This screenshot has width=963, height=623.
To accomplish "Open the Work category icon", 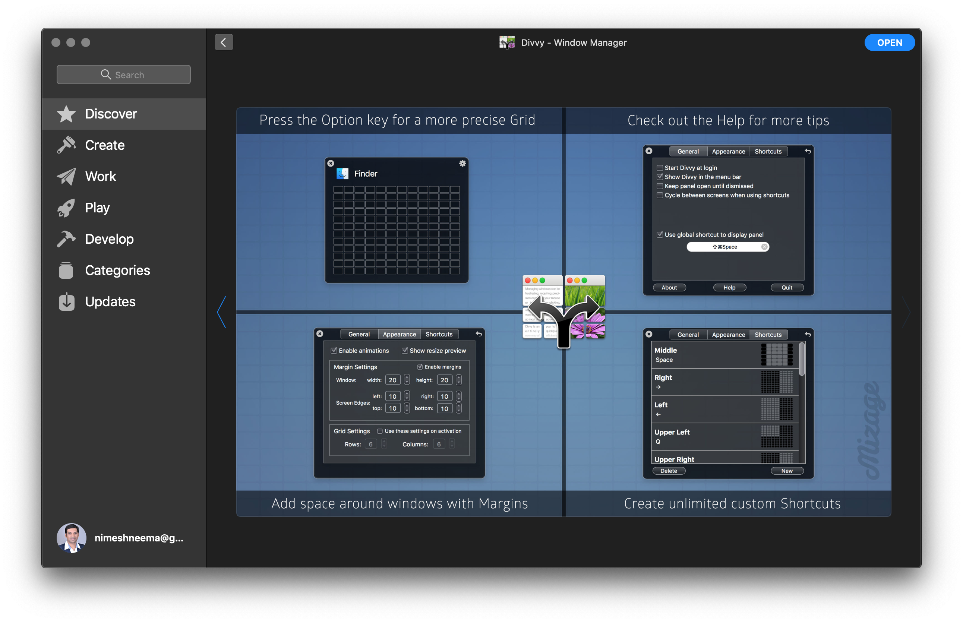I will pos(67,175).
